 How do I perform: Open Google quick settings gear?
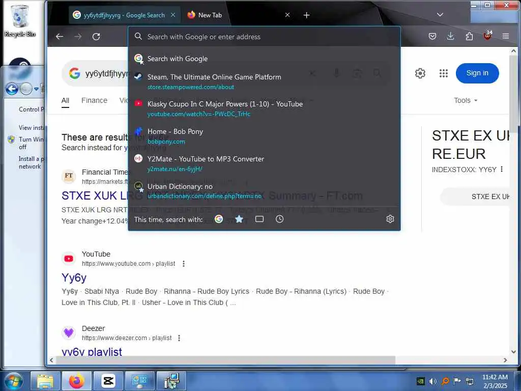[420, 73]
